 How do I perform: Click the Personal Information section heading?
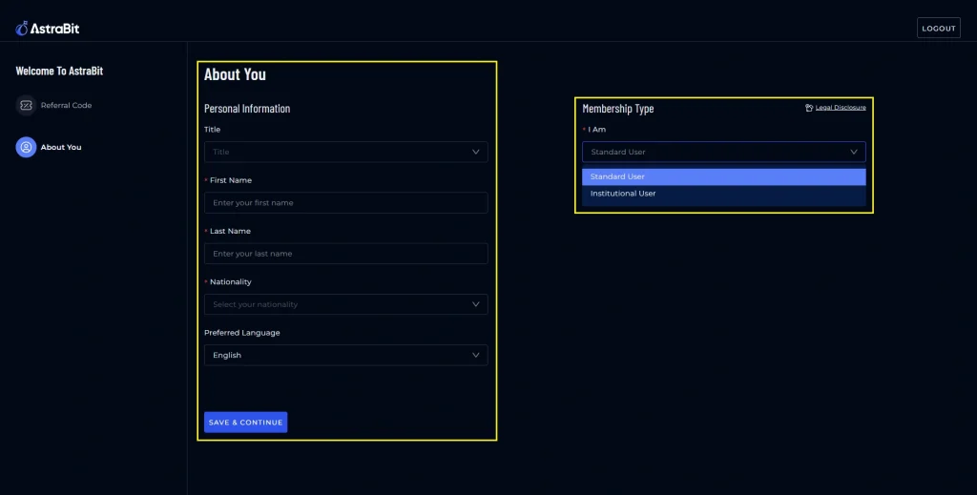(x=247, y=109)
